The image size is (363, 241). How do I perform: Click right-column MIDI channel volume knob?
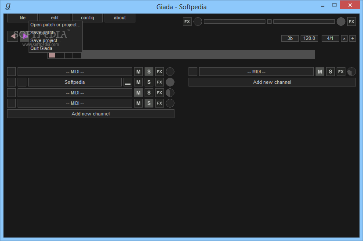tap(352, 72)
